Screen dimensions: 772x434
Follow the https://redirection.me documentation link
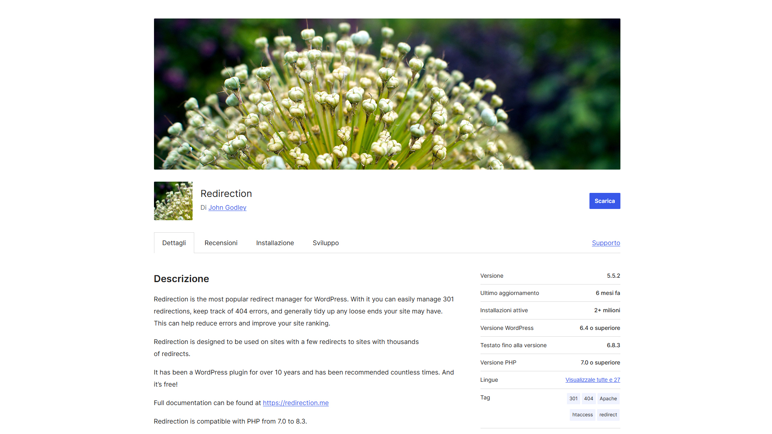(x=296, y=403)
